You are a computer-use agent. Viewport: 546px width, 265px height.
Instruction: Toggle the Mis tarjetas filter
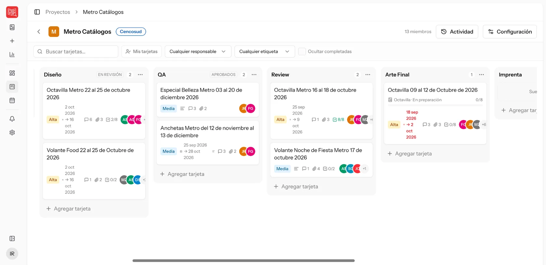(x=141, y=52)
